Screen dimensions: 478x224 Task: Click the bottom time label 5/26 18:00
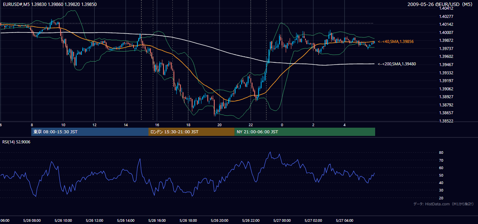188,221
